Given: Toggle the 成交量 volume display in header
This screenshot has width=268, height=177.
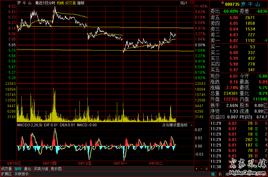Looking at the screenshot, I should [71, 3].
